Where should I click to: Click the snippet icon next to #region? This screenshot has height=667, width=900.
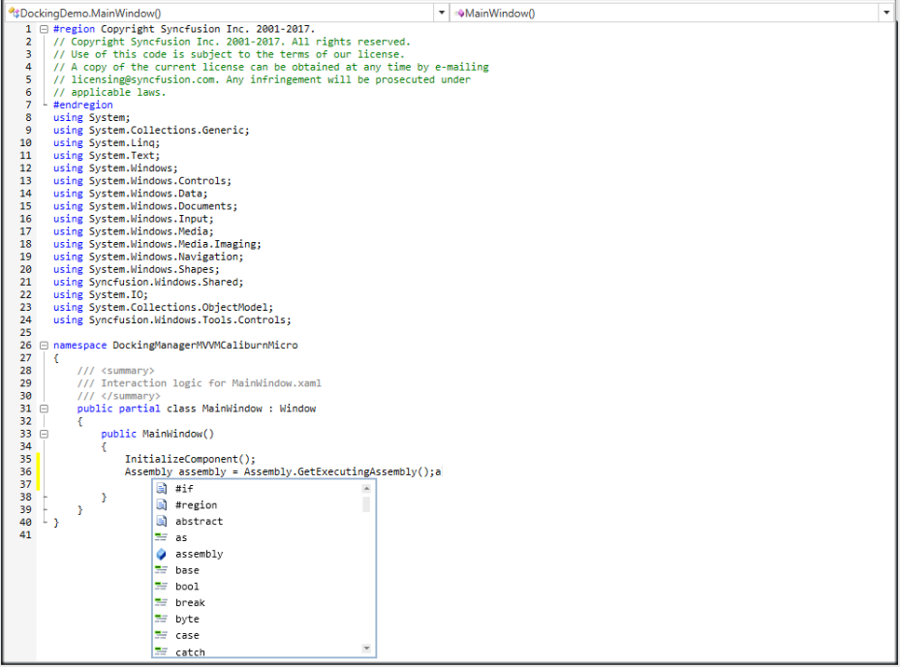point(162,505)
